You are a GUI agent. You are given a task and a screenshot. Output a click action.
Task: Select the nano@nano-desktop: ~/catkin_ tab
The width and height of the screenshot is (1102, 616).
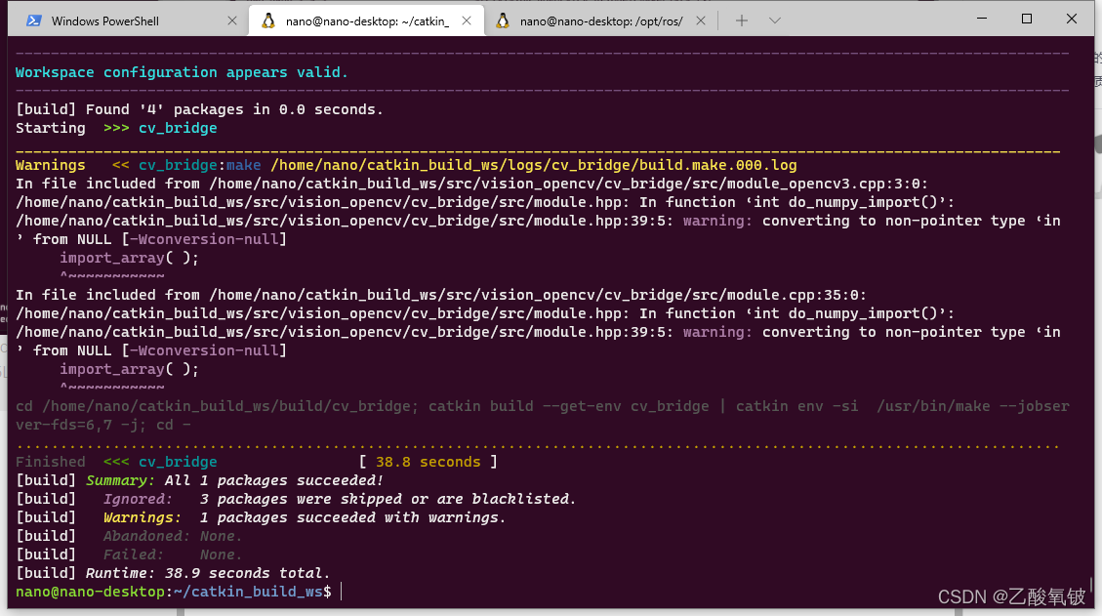[366, 21]
